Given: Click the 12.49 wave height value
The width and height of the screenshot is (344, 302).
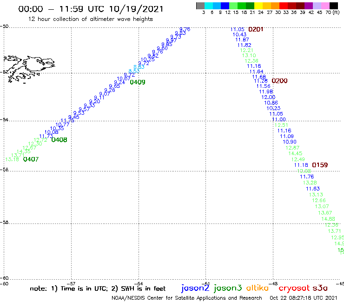Looking at the screenshot, I should pos(298,159).
